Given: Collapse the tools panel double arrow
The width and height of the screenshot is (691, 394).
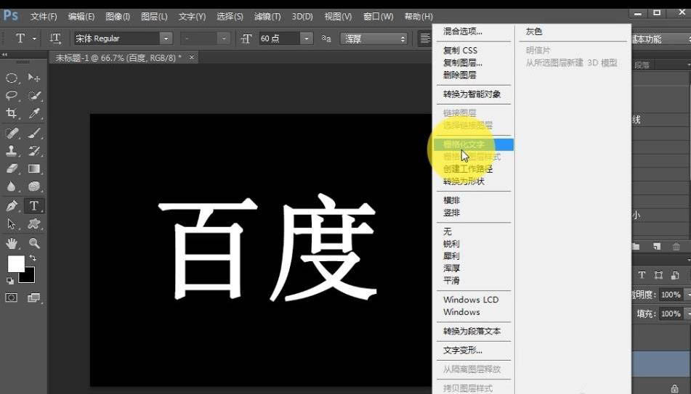Looking at the screenshot, I should pos(5,54).
